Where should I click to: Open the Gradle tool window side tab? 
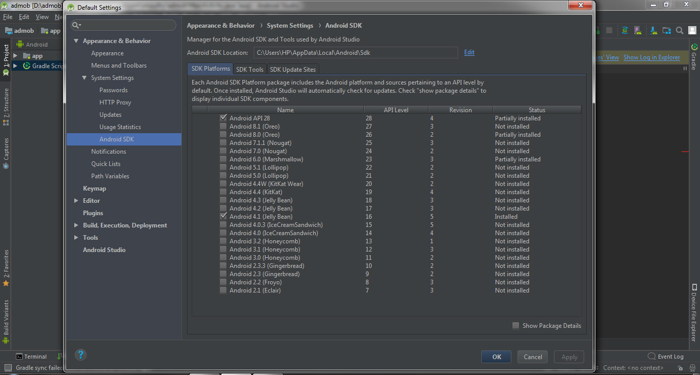click(694, 57)
